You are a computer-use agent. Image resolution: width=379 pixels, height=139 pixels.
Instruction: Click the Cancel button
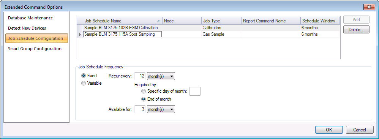[360, 130]
